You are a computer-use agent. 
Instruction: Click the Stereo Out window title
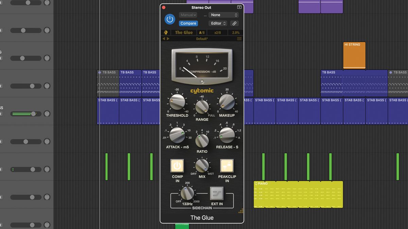(201, 7)
